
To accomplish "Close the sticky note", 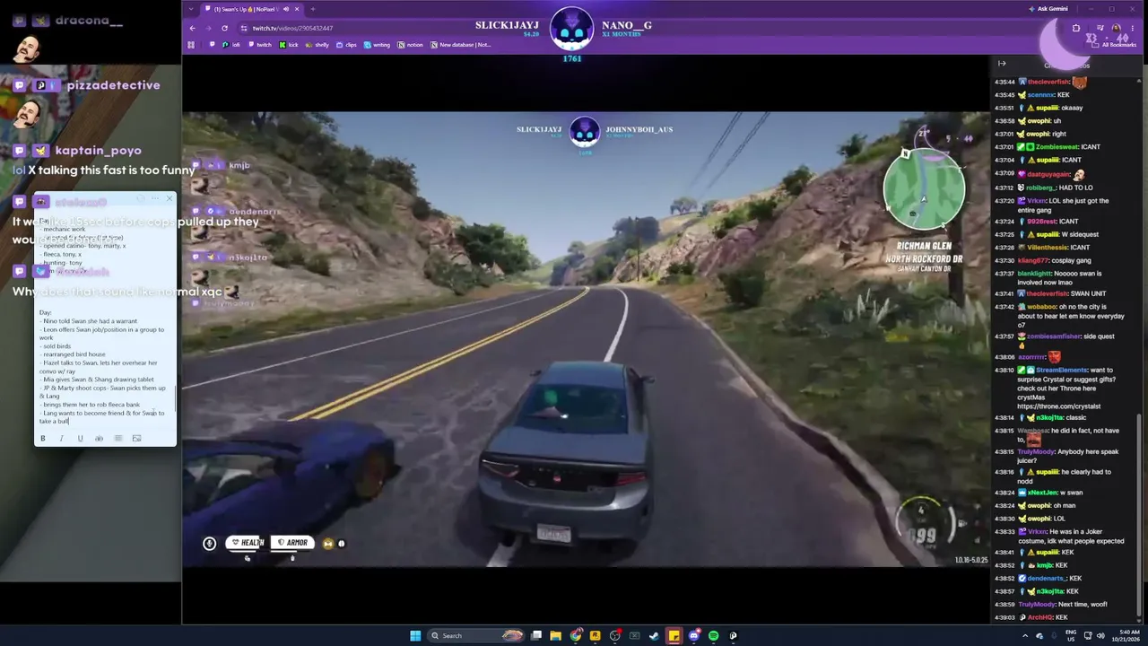I will point(169,198).
